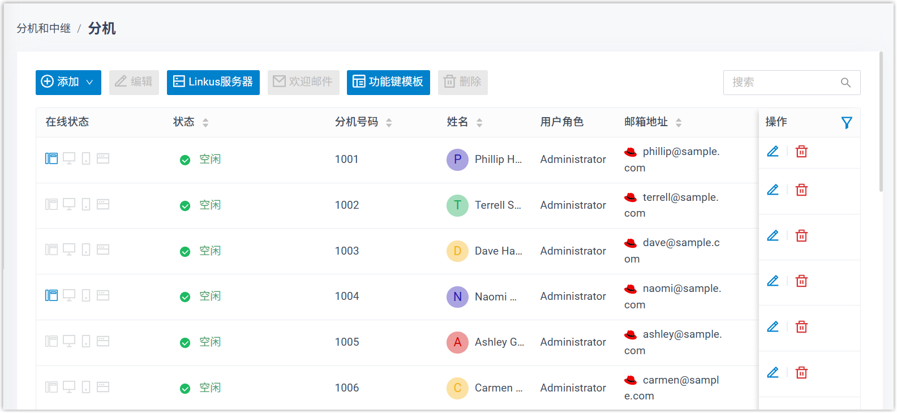The image size is (897, 413).
Task: Click the edit pencil icon for extension 1001
Action: tap(772, 151)
